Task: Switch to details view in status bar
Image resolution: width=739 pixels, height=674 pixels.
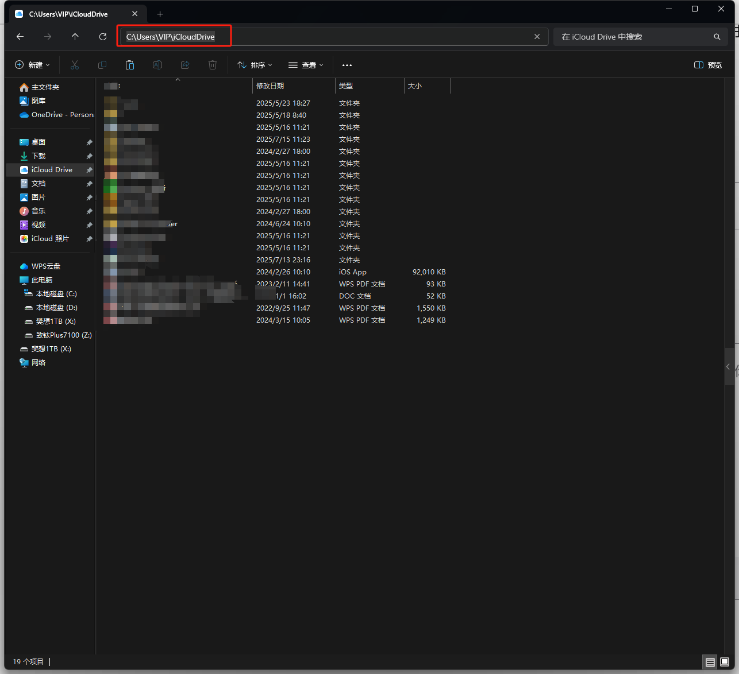Action: (710, 662)
